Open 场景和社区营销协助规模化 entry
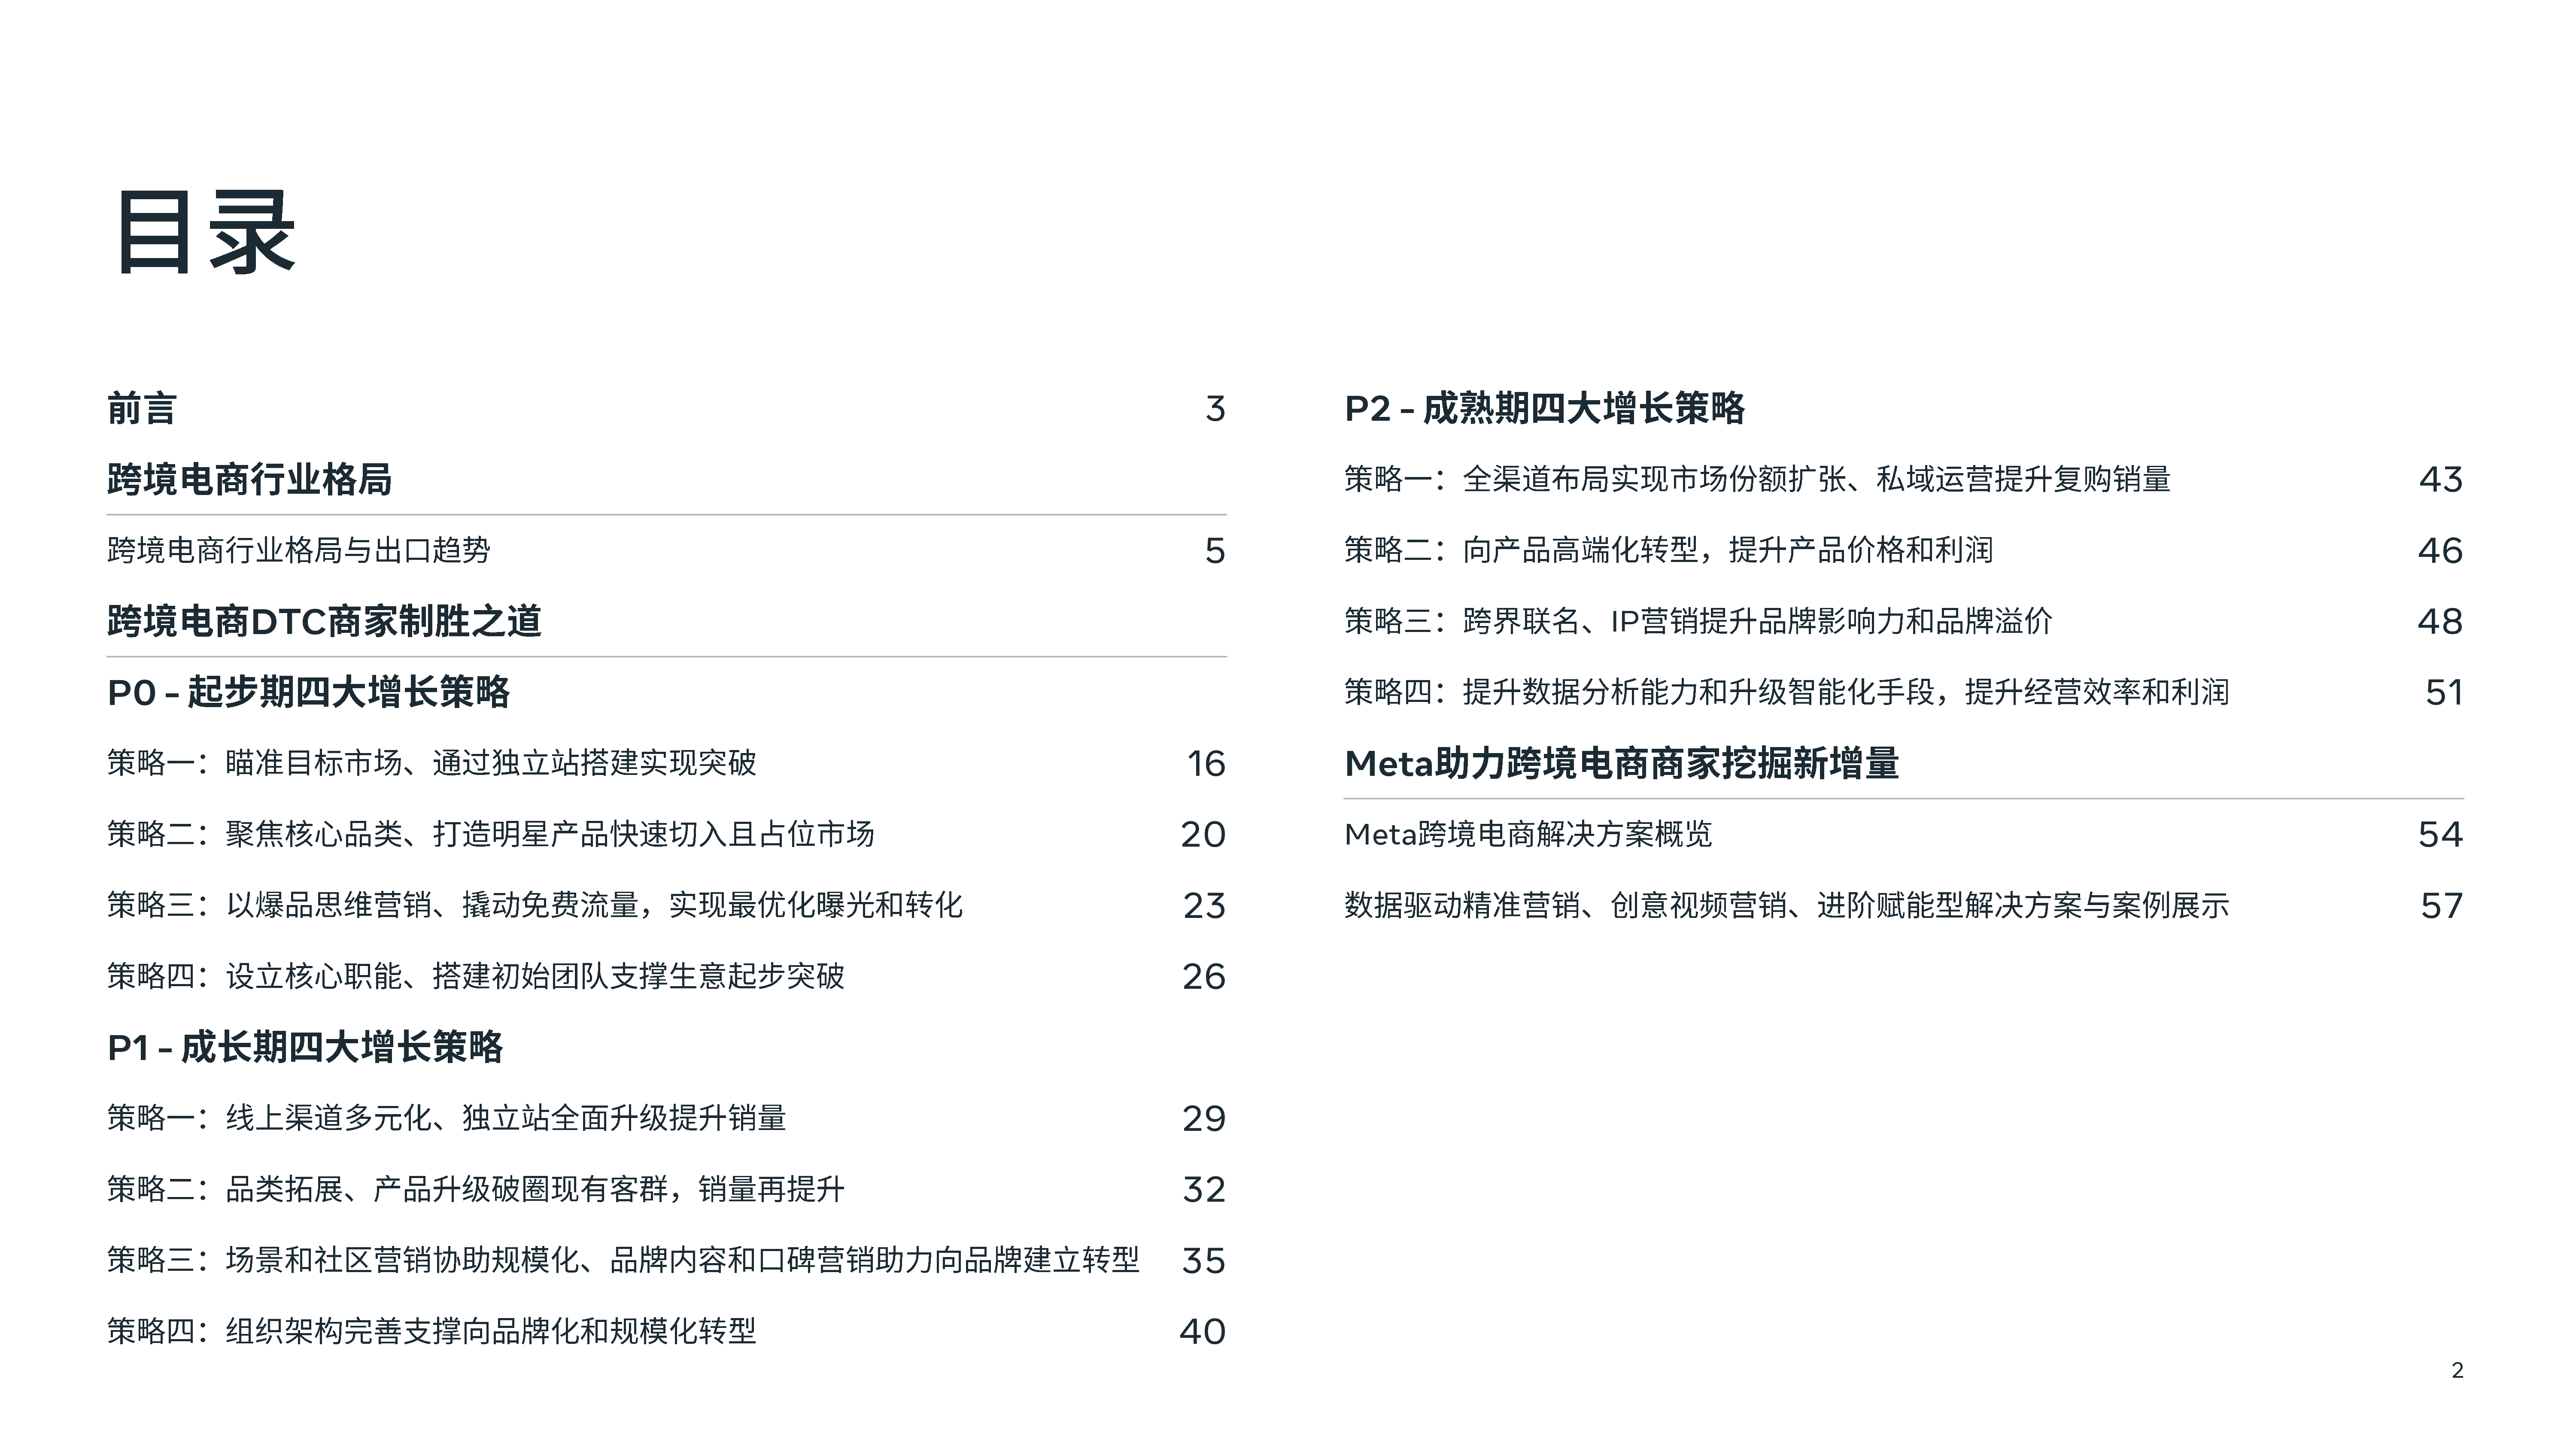Screen dimensions: 2576x1449 coord(623,1260)
